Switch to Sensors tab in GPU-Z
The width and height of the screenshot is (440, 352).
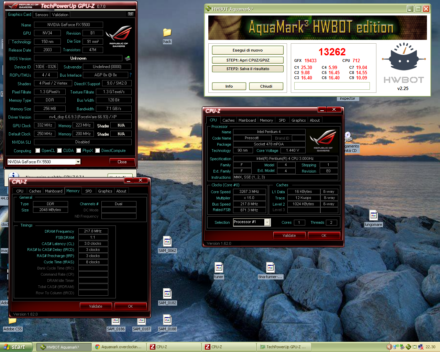42,15
